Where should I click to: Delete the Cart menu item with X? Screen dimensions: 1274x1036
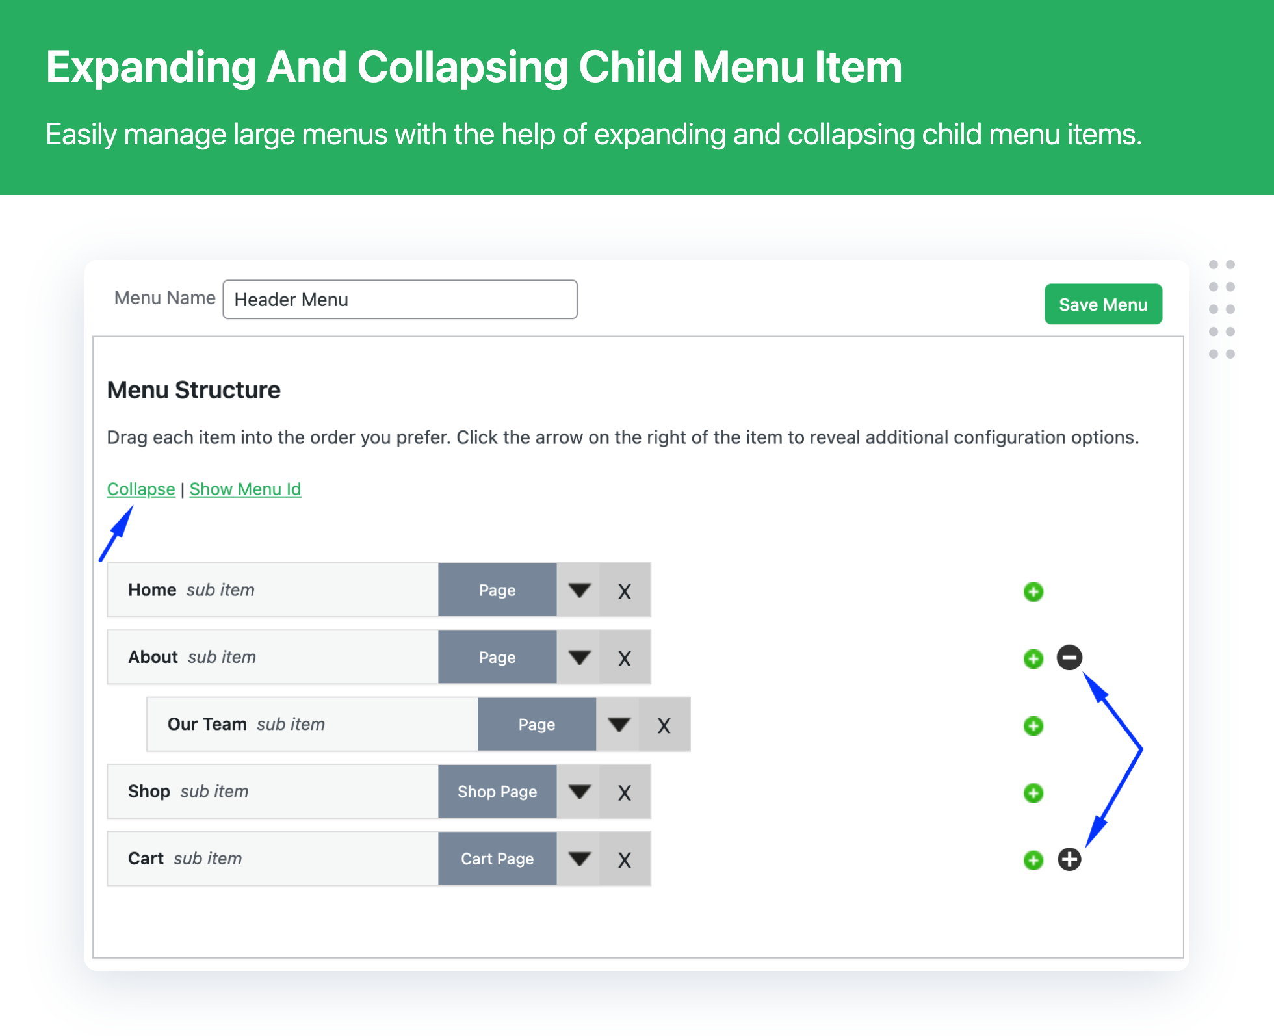tap(625, 859)
